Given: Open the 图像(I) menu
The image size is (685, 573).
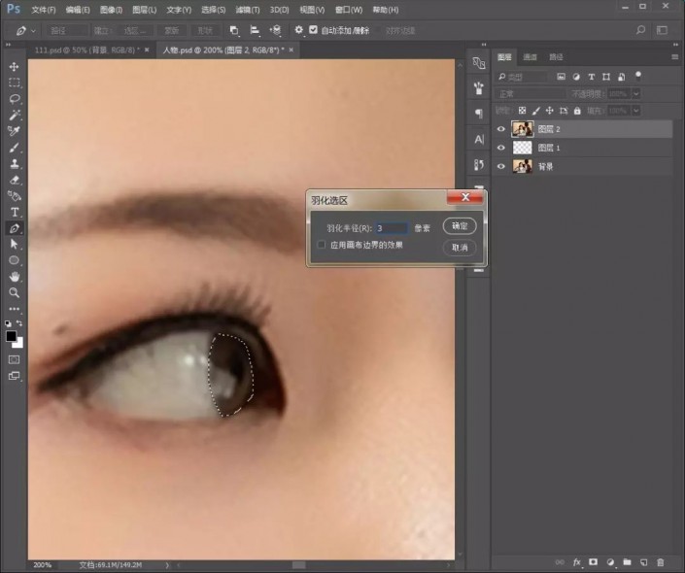Looking at the screenshot, I should (x=111, y=10).
